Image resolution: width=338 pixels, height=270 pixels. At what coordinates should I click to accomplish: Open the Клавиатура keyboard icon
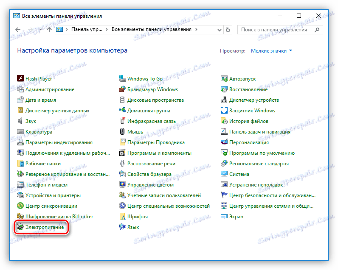(20, 131)
